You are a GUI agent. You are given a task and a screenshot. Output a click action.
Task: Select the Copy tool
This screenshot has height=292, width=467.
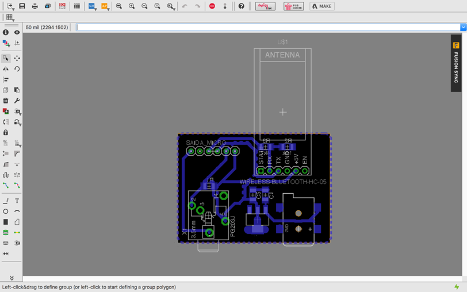[x=6, y=90]
